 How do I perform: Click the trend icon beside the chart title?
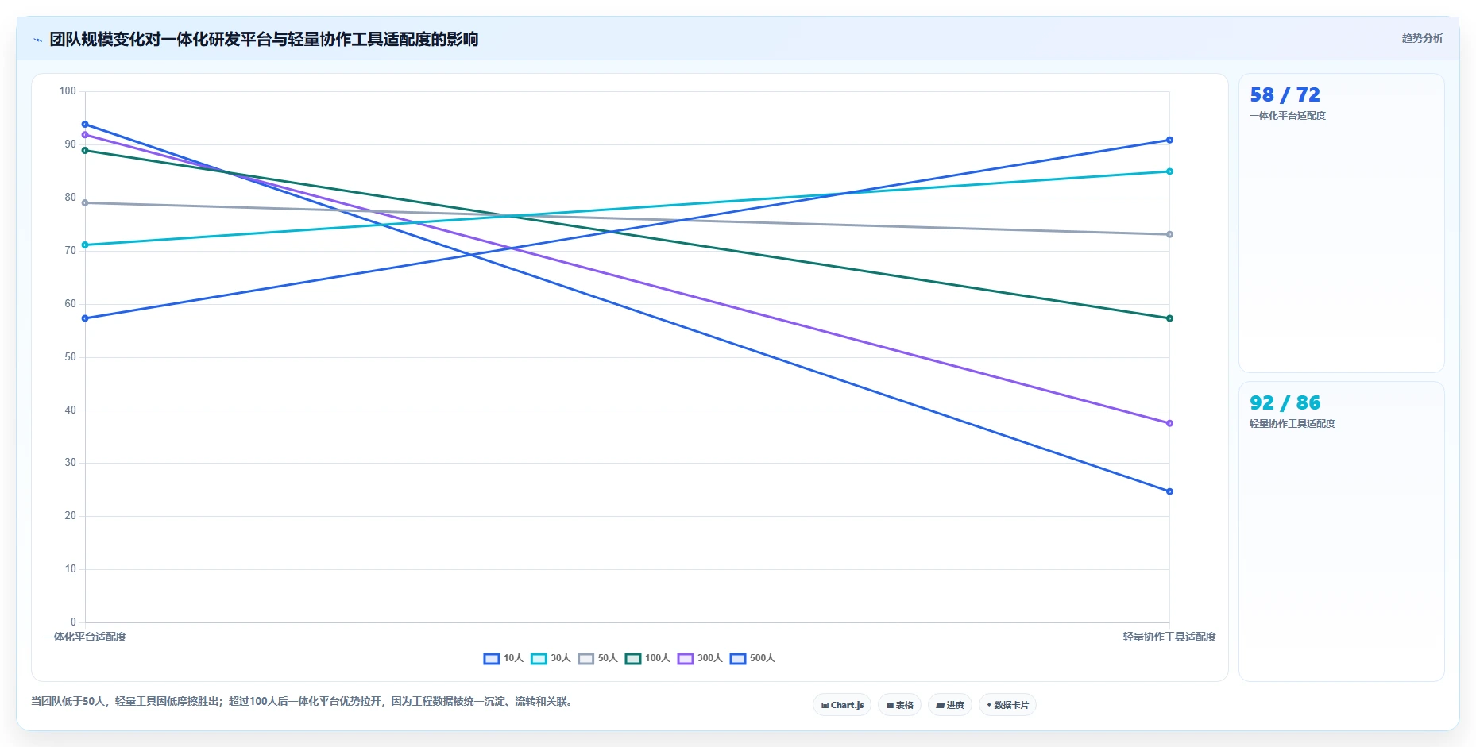coord(37,40)
